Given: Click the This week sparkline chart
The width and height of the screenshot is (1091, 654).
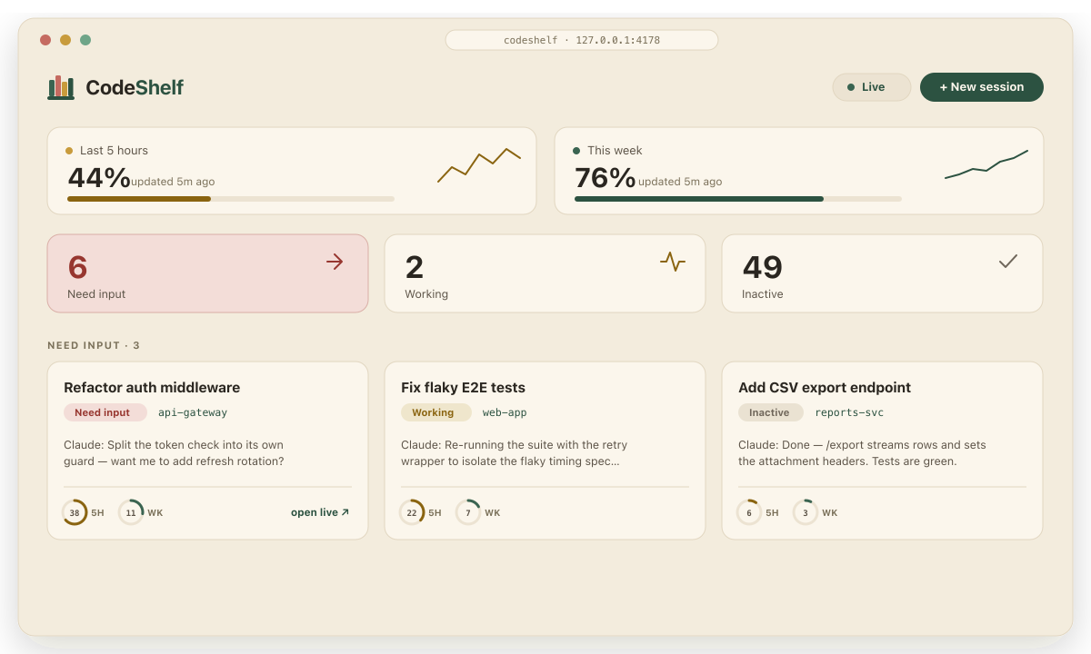Looking at the screenshot, I should (x=986, y=164).
